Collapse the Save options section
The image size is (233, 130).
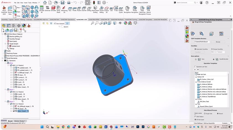tap(228, 56)
